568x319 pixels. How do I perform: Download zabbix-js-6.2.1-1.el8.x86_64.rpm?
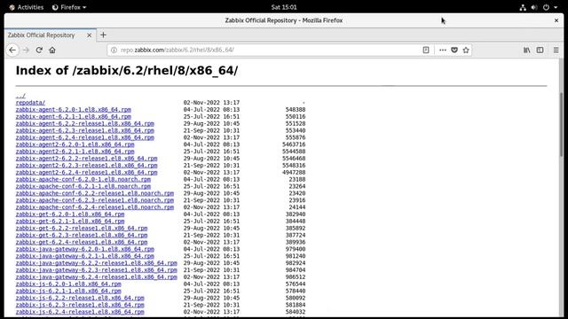pyautogui.click(x=68, y=291)
